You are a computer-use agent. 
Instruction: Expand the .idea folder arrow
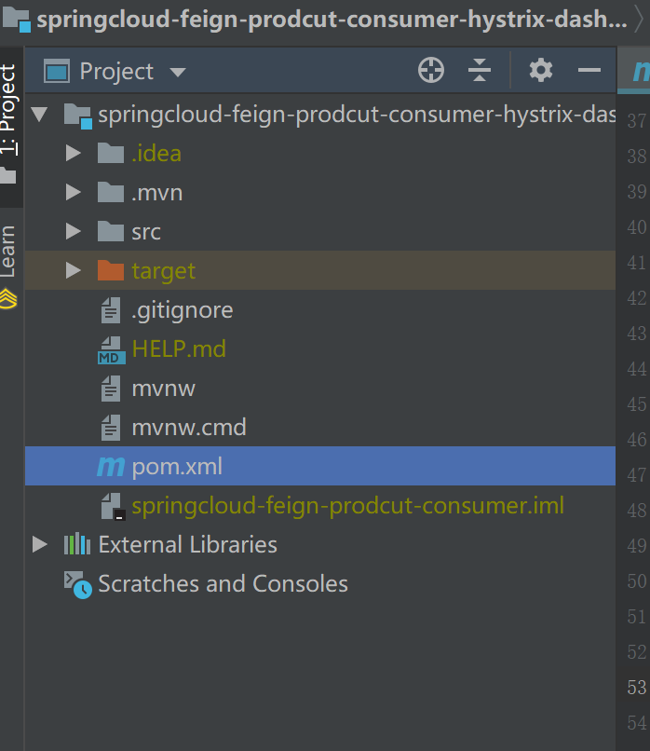pyautogui.click(x=73, y=153)
